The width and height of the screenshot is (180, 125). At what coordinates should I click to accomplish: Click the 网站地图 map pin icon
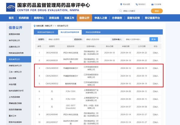[121, 4]
